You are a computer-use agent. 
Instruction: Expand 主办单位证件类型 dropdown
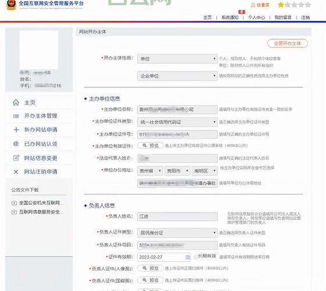(x=177, y=122)
